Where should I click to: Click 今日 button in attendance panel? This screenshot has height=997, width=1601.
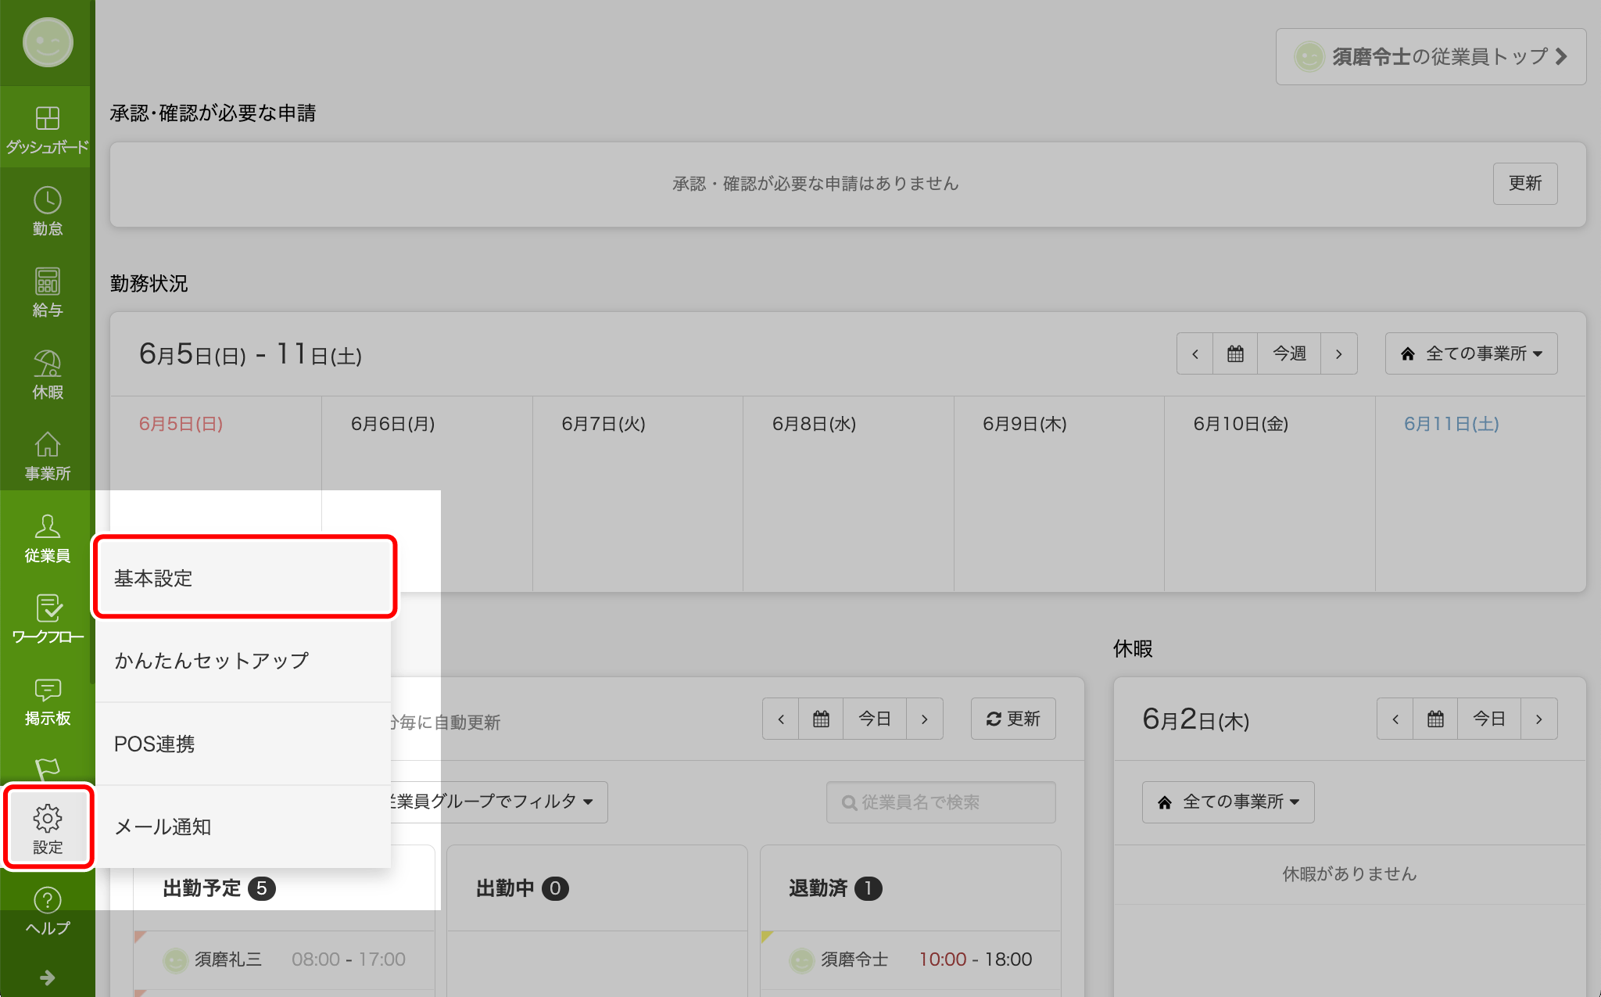click(x=875, y=719)
